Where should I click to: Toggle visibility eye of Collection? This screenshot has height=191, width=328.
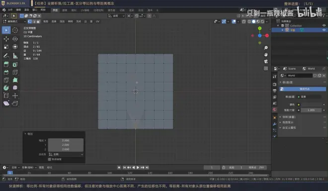(x=324, y=25)
